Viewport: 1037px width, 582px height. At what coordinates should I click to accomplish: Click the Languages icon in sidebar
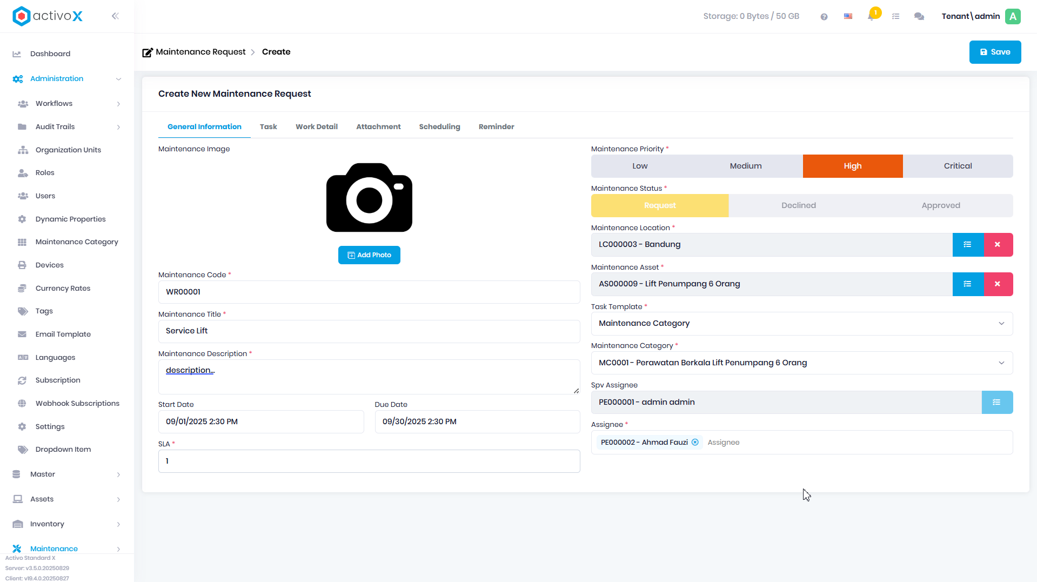[x=23, y=358]
